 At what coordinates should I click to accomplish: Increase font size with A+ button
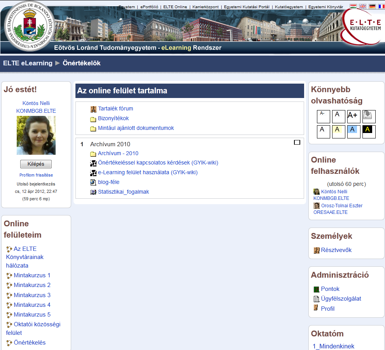click(354, 117)
